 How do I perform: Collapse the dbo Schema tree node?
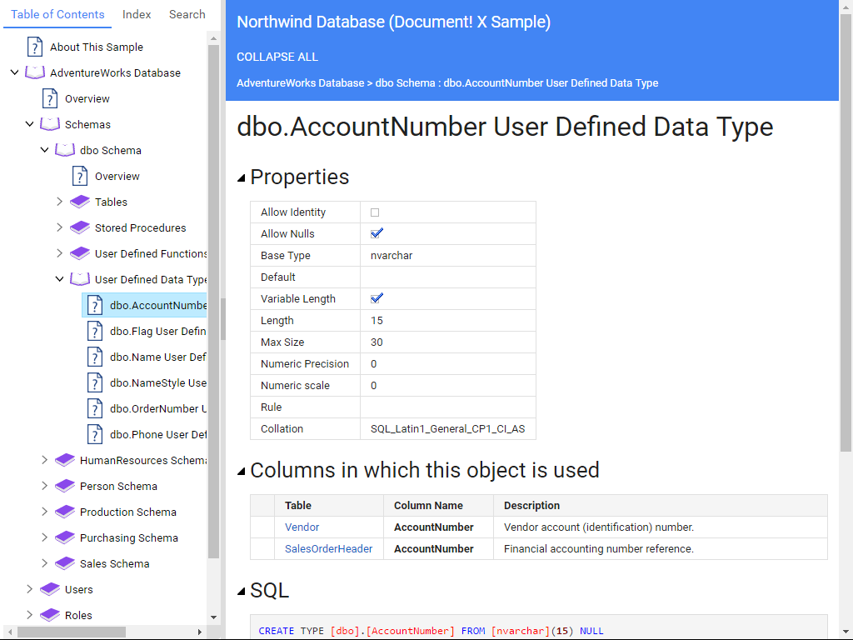click(x=45, y=150)
